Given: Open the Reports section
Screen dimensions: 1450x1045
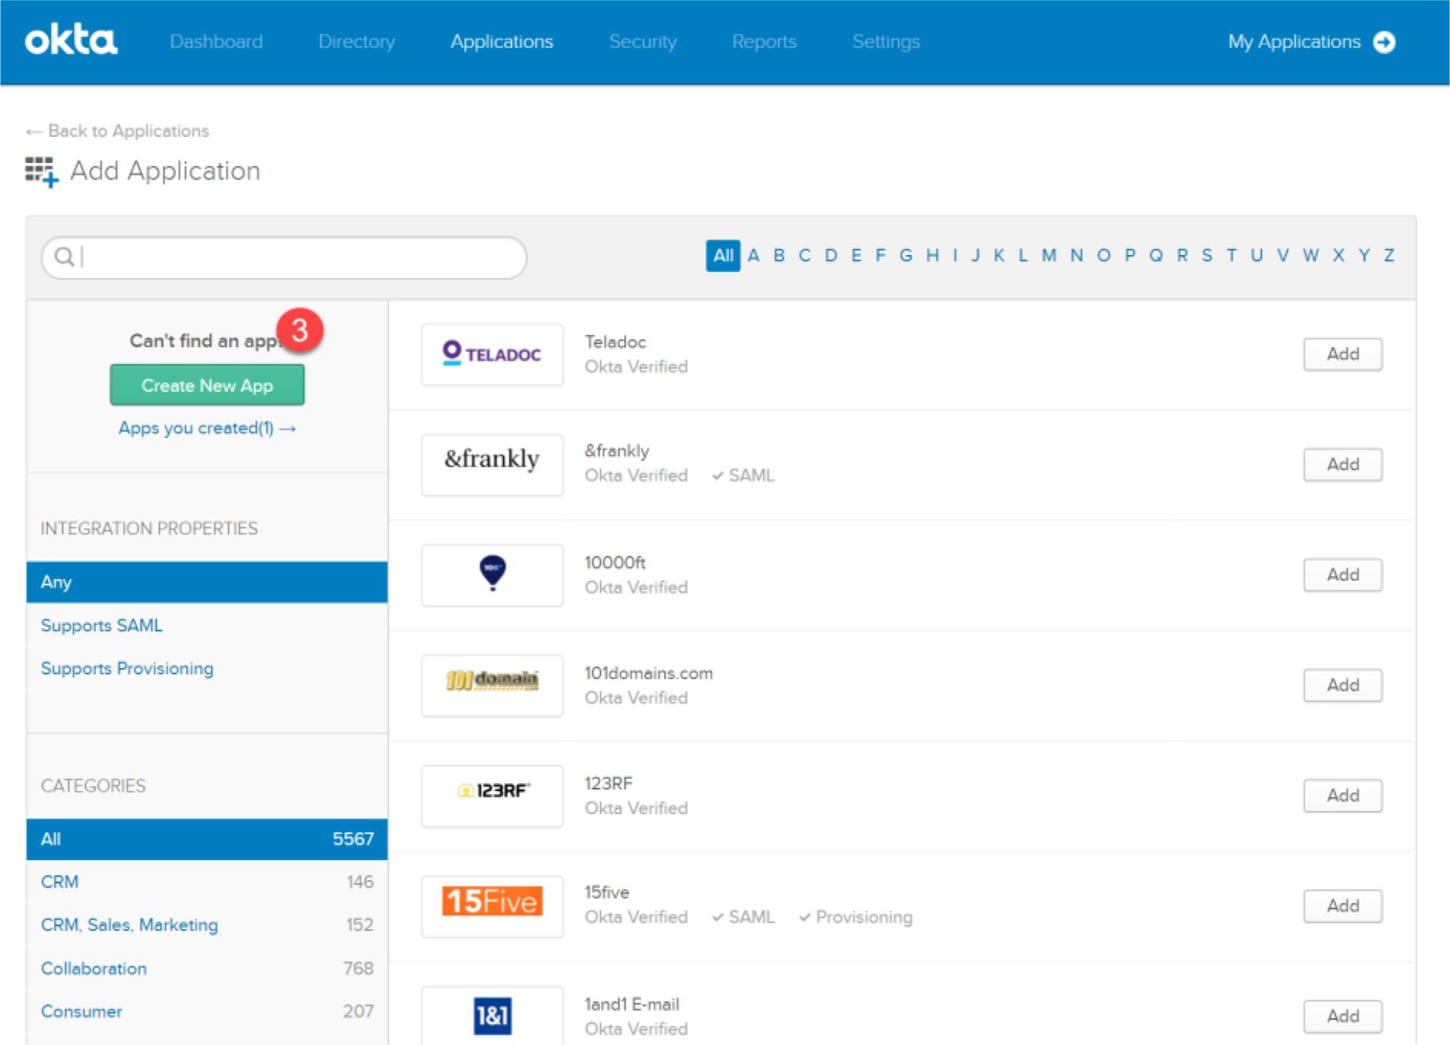Looking at the screenshot, I should coord(764,42).
